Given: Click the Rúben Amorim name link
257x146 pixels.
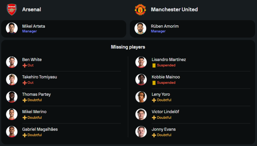Looking at the screenshot, I should click(x=165, y=26).
